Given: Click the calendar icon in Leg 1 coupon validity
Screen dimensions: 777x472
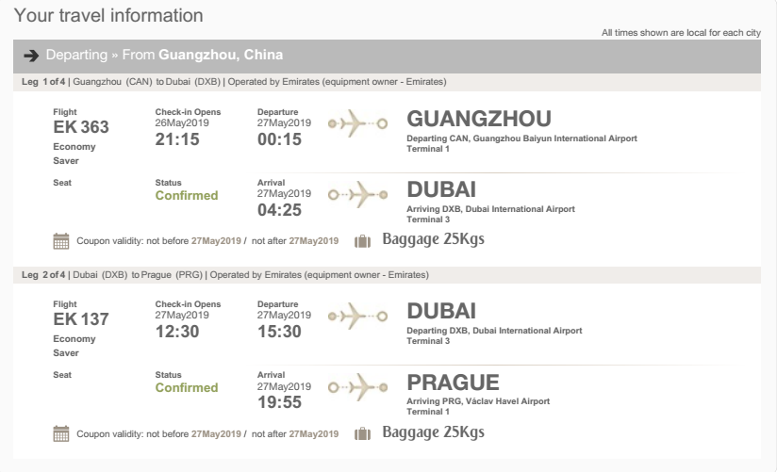Looking at the screenshot, I should 61,241.
